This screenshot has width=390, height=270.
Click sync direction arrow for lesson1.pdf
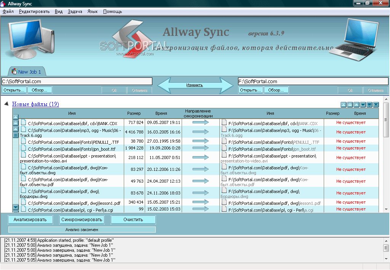[200, 202]
